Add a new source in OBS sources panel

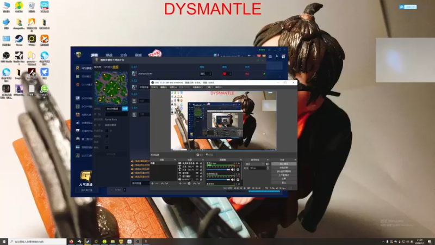(180, 183)
